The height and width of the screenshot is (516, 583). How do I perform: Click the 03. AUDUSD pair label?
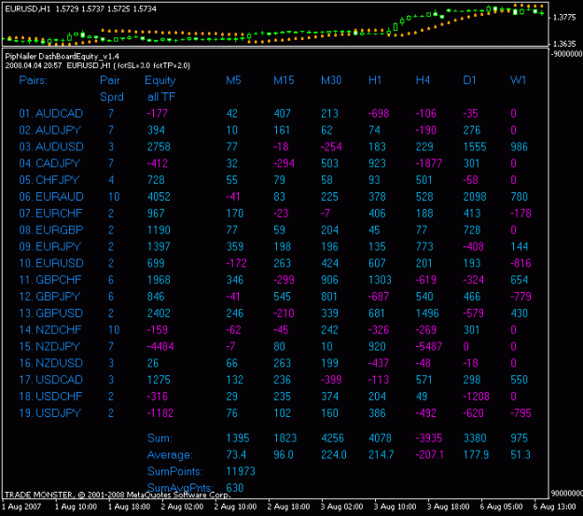[x=51, y=146]
